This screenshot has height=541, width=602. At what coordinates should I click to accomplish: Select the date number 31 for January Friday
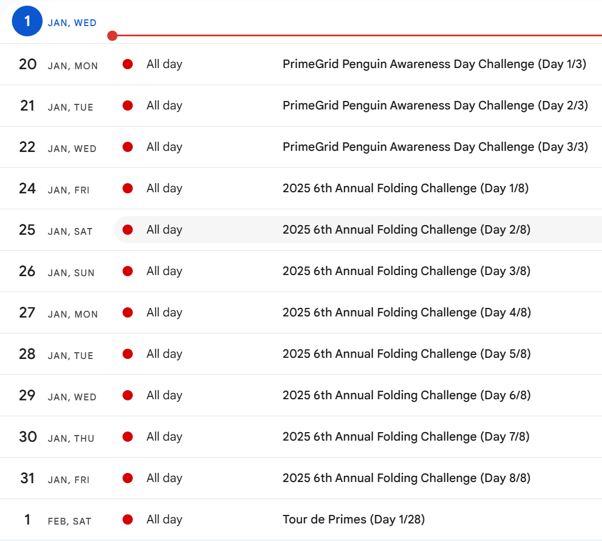(x=27, y=478)
